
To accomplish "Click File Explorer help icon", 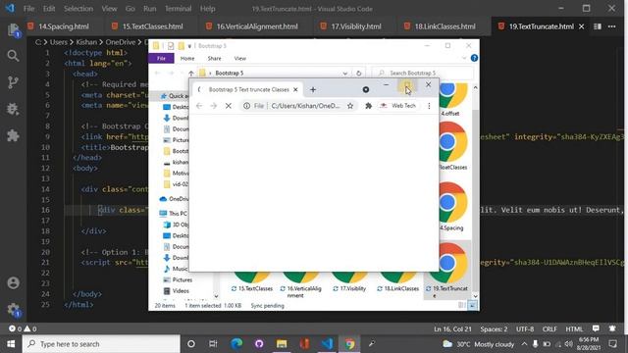I will (x=474, y=59).
